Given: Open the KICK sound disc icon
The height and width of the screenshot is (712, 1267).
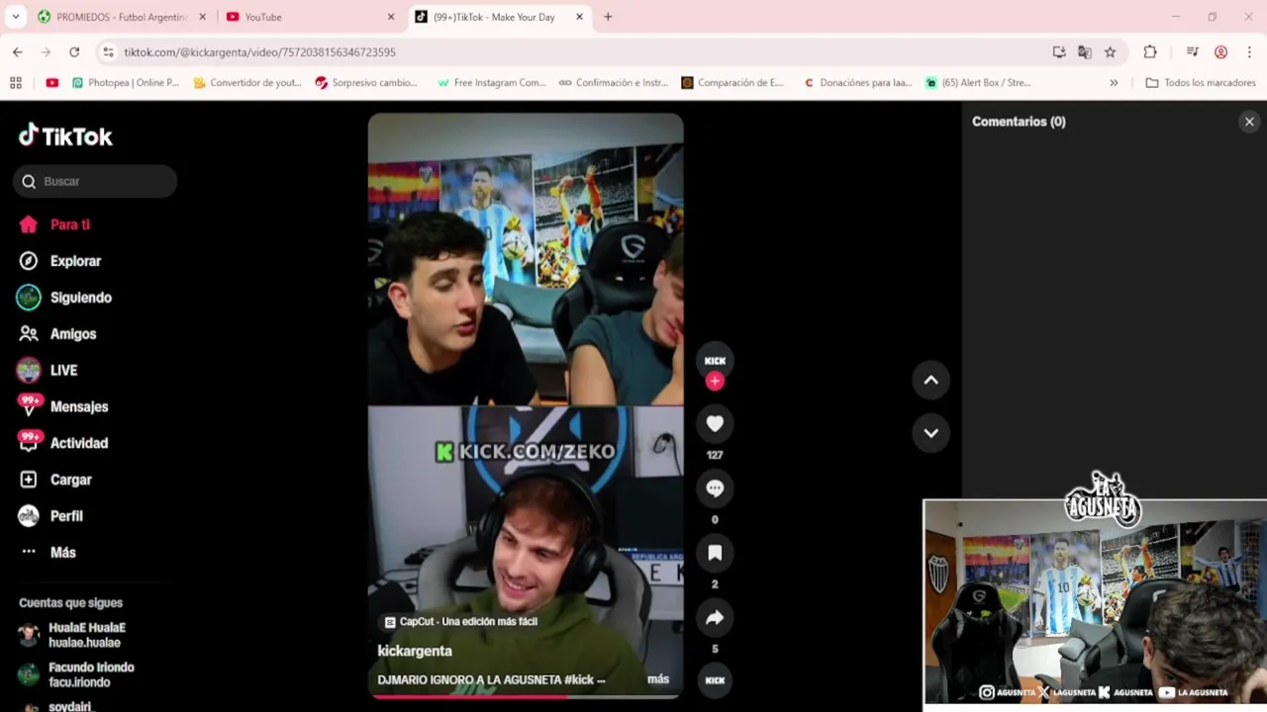Looking at the screenshot, I should [x=715, y=680].
